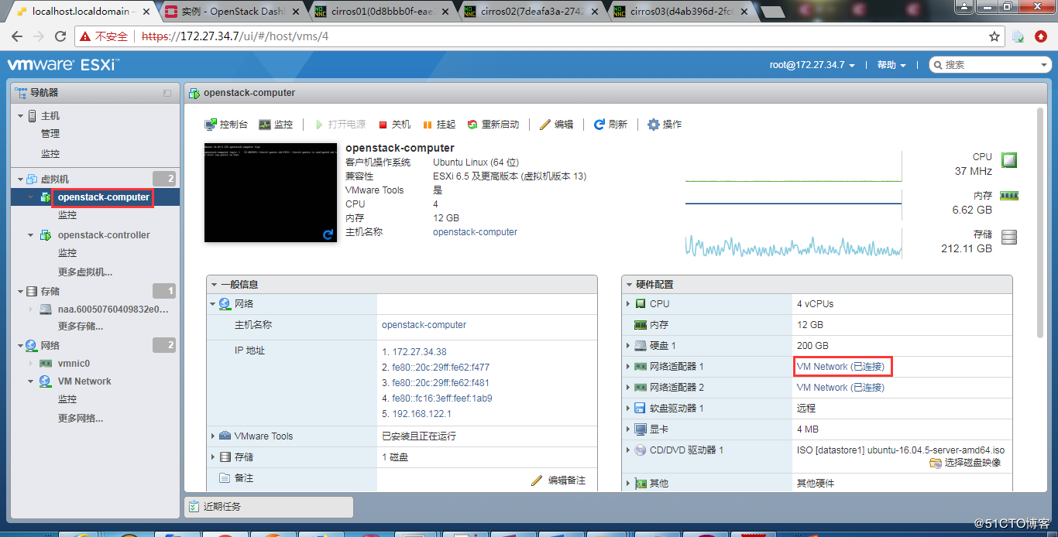1058x537 pixels.
Task: Click the browser address bar URL
Action: tap(235, 36)
